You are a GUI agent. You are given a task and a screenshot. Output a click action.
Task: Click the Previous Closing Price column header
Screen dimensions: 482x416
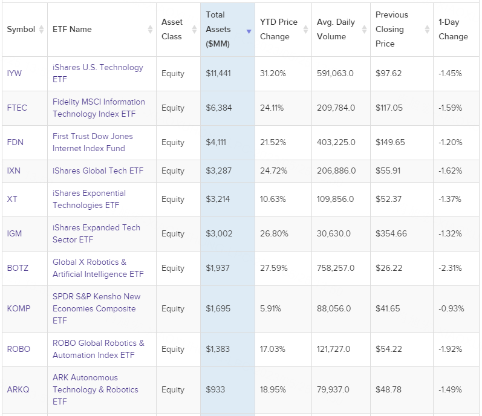(391, 29)
